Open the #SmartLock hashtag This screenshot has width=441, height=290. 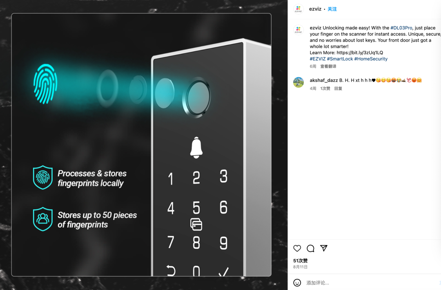pos(340,59)
